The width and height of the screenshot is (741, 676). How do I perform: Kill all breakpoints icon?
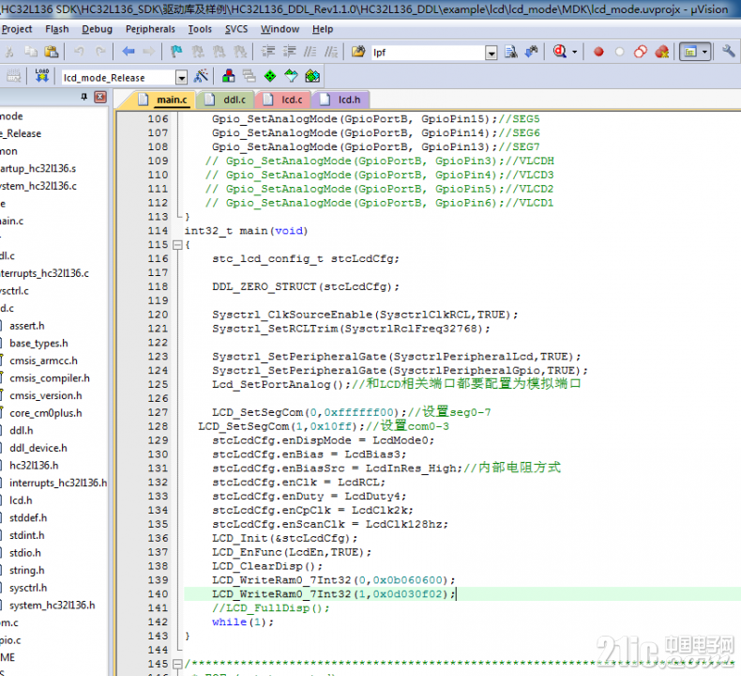click(x=662, y=52)
